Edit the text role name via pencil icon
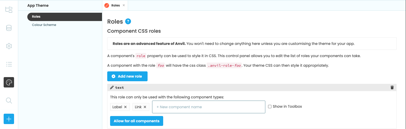This screenshot has height=129, width=406. tap(112, 87)
